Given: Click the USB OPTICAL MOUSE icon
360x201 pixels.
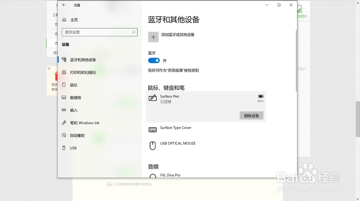Looking at the screenshot, I should 152,146.
